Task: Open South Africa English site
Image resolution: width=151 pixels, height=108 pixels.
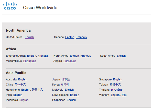Action: [x=121, y=56]
